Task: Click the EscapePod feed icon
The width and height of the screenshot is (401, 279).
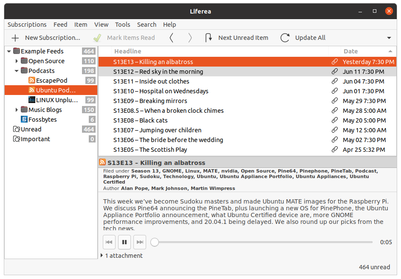Action: click(x=32, y=81)
